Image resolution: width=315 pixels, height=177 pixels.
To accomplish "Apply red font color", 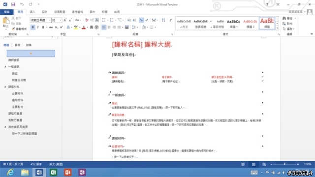I will point(84,28).
